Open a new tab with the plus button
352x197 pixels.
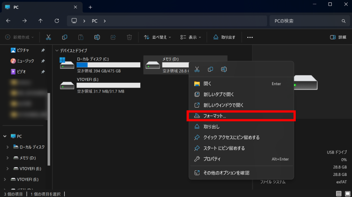coord(90,7)
